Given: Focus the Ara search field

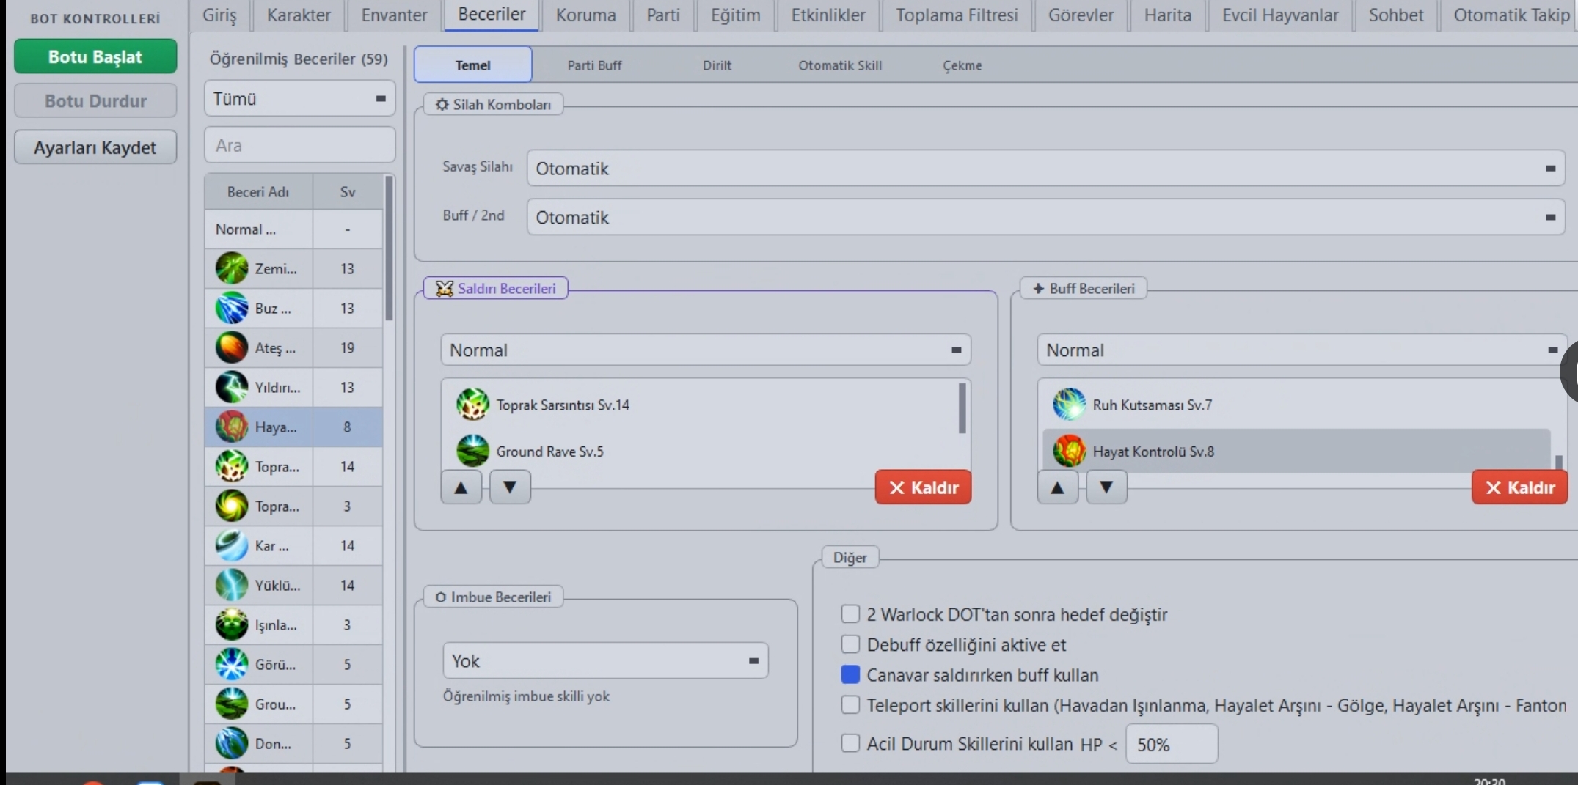Looking at the screenshot, I should [x=299, y=145].
